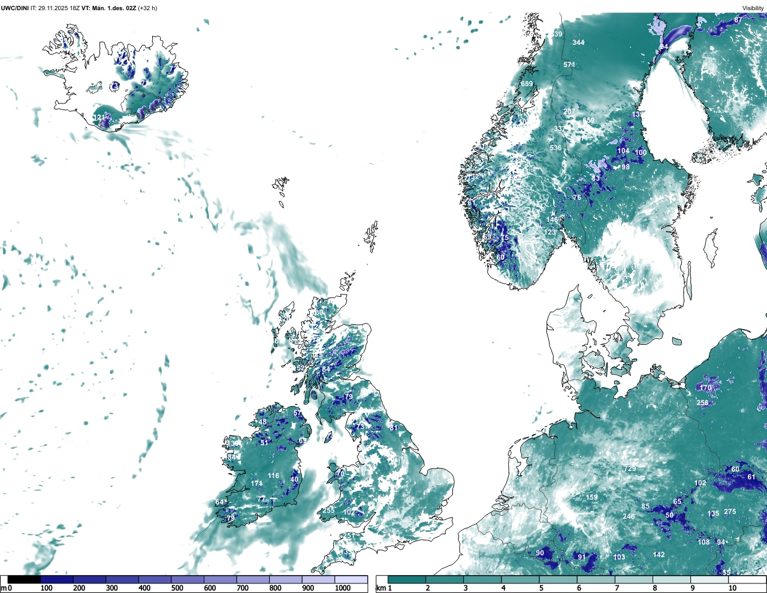Click the '344' visibility value over northern Norway

(x=578, y=42)
